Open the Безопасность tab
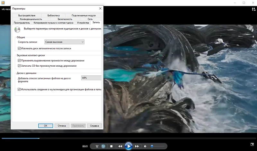The width and height of the screenshot is (257, 151). 65,19
